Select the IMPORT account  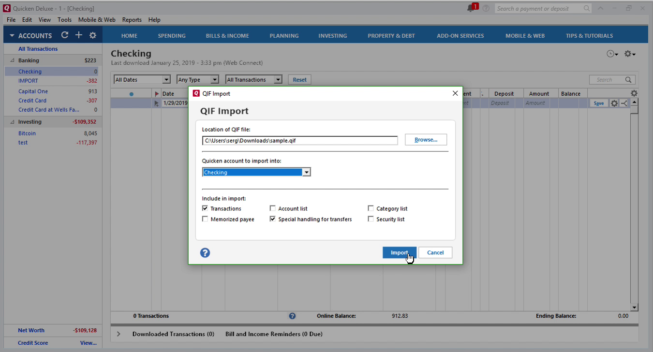(28, 81)
